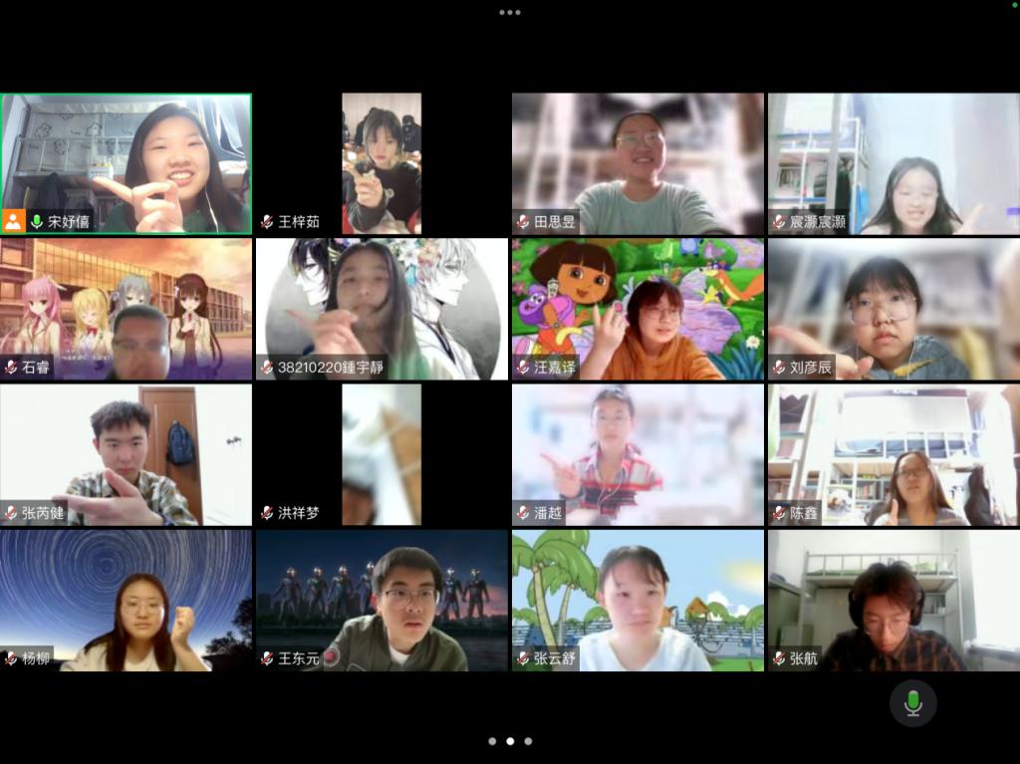The height and width of the screenshot is (764, 1020).
Task: Select the current middle page indicator dot
Action: [x=510, y=741]
